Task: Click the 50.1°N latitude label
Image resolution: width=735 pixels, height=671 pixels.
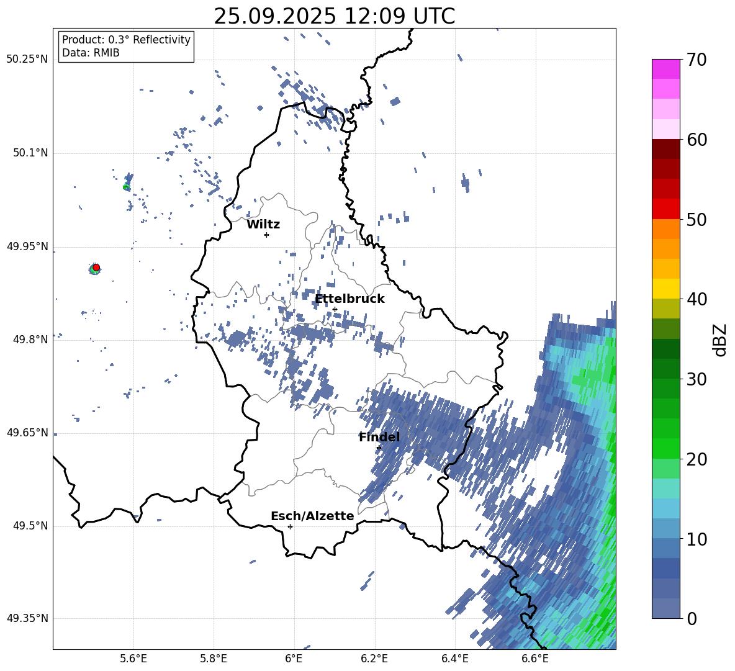Action: [x=30, y=153]
